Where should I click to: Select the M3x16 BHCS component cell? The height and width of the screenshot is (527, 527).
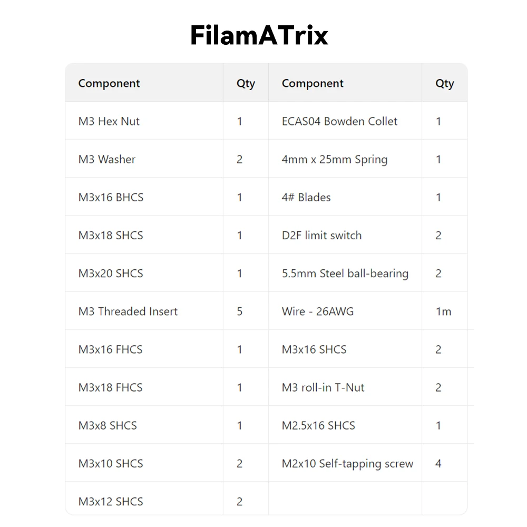tap(111, 197)
